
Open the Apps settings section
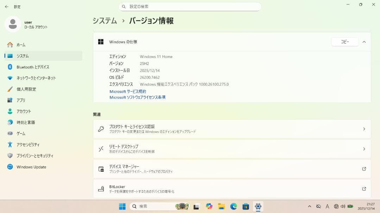pos(19,100)
